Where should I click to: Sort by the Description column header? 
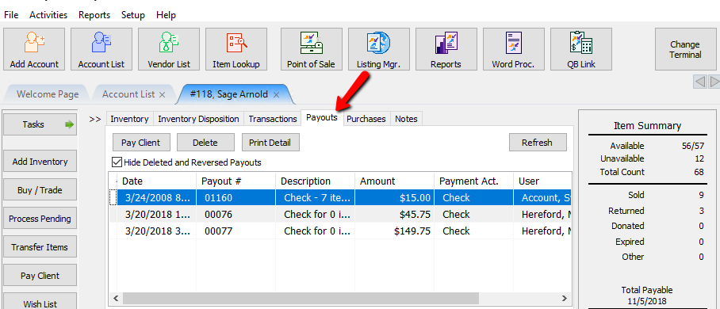(315, 181)
